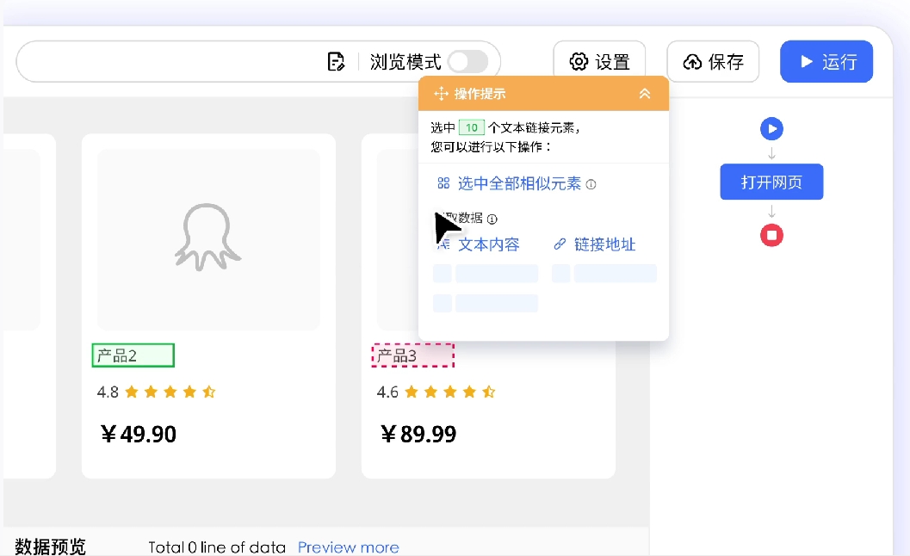Select the 打开网页 workflow step
Screen dimensions: 910x556
[x=772, y=182]
